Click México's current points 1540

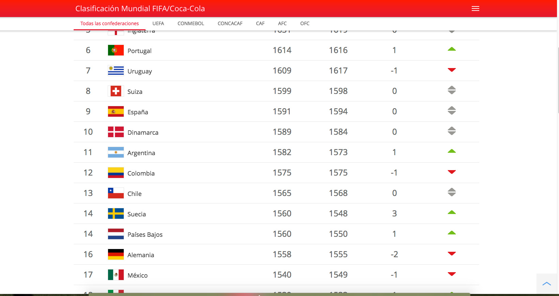point(282,275)
